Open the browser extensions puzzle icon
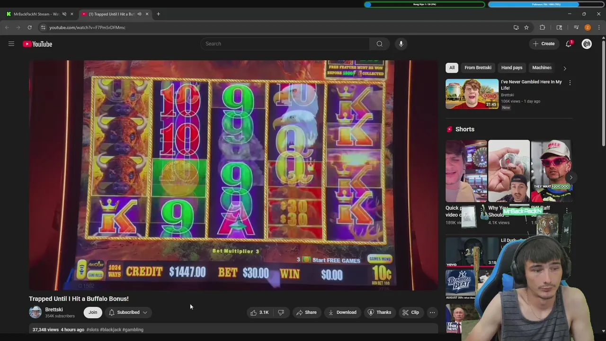Screen dimensions: 606x341 point(543,27)
